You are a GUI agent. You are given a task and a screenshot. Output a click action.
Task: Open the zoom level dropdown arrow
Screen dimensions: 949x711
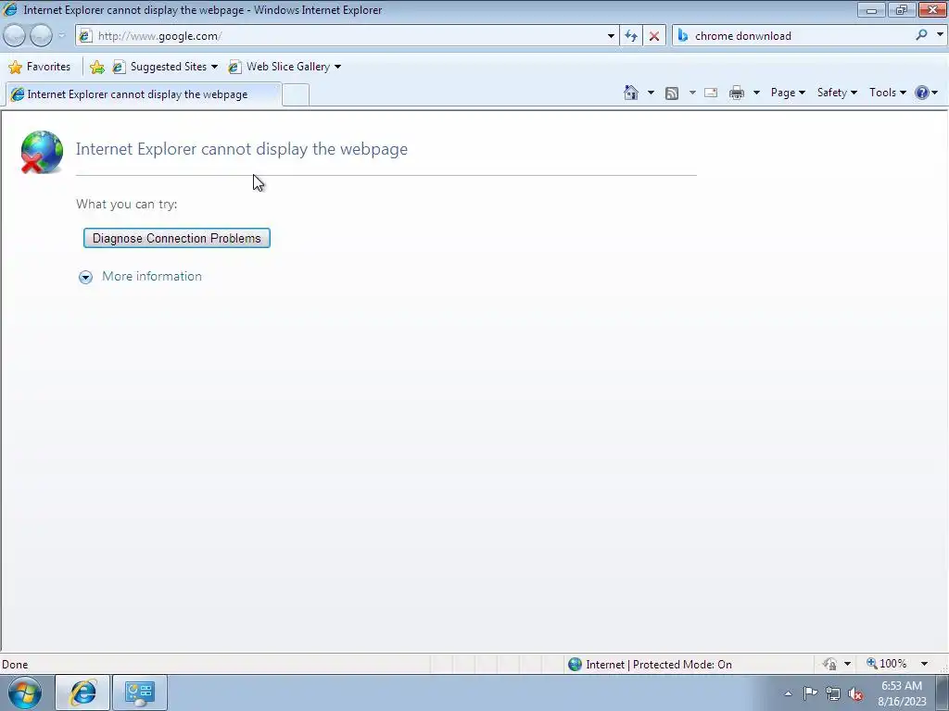(x=924, y=664)
